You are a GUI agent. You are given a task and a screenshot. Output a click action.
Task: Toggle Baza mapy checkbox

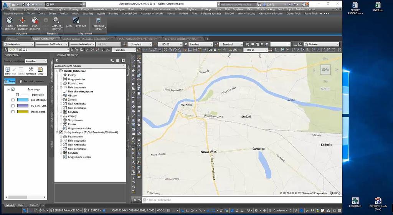click(13, 89)
